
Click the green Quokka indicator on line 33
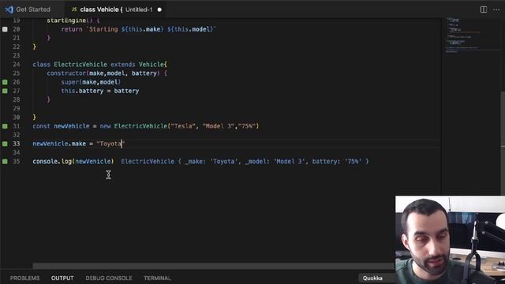5,144
